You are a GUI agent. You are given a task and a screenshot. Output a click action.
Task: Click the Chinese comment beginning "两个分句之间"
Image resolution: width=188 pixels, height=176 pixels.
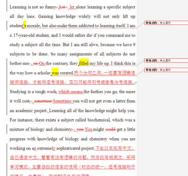[x=72, y=77]
